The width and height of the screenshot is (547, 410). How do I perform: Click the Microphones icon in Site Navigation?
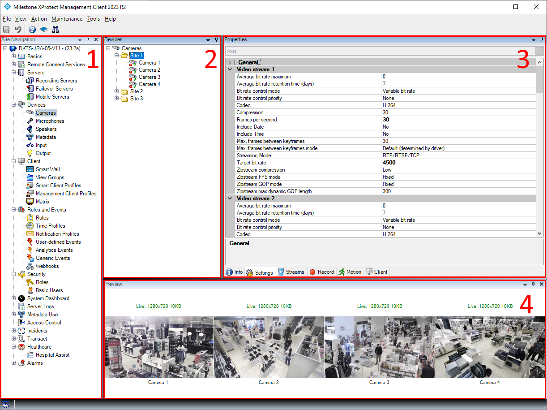(29, 121)
